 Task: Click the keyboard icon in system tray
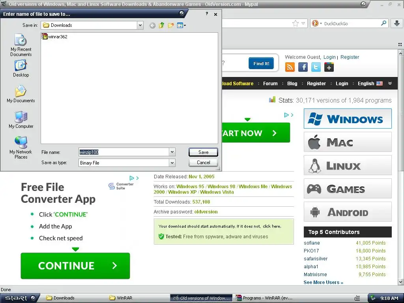[x=357, y=298]
